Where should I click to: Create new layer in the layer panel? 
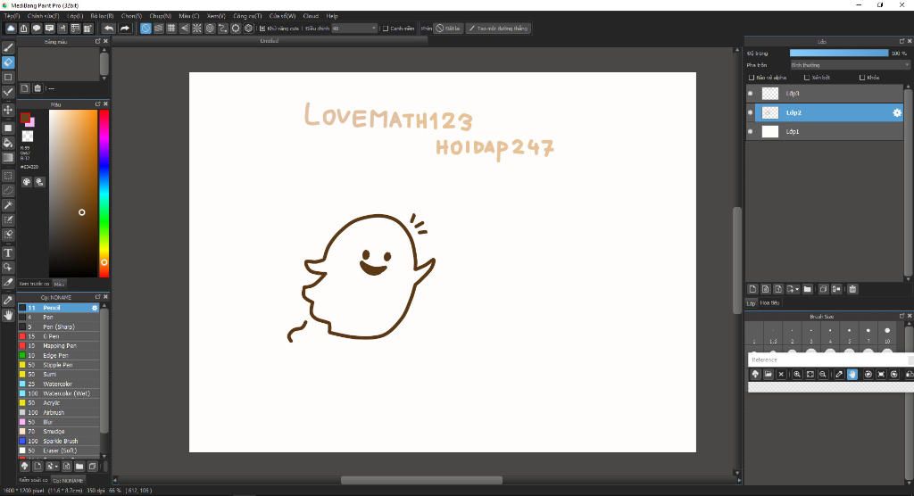click(x=752, y=289)
